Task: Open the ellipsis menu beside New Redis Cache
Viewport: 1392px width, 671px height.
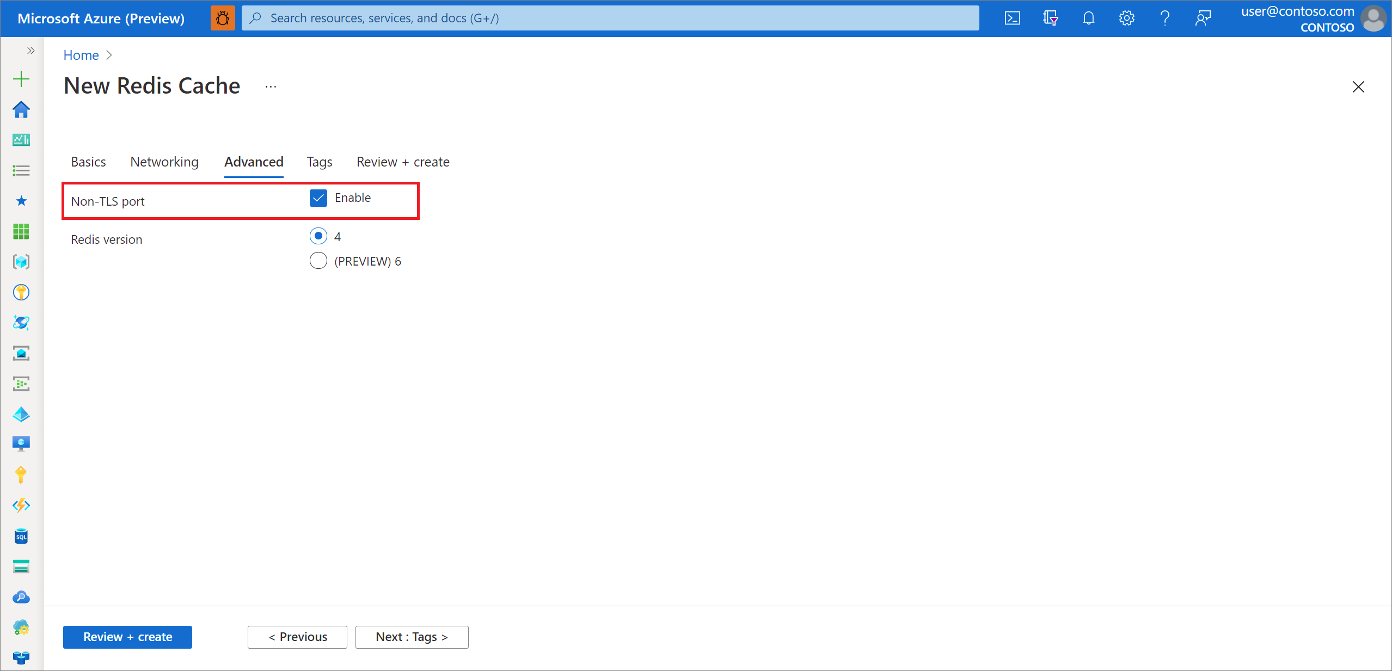Action: pyautogui.click(x=271, y=86)
